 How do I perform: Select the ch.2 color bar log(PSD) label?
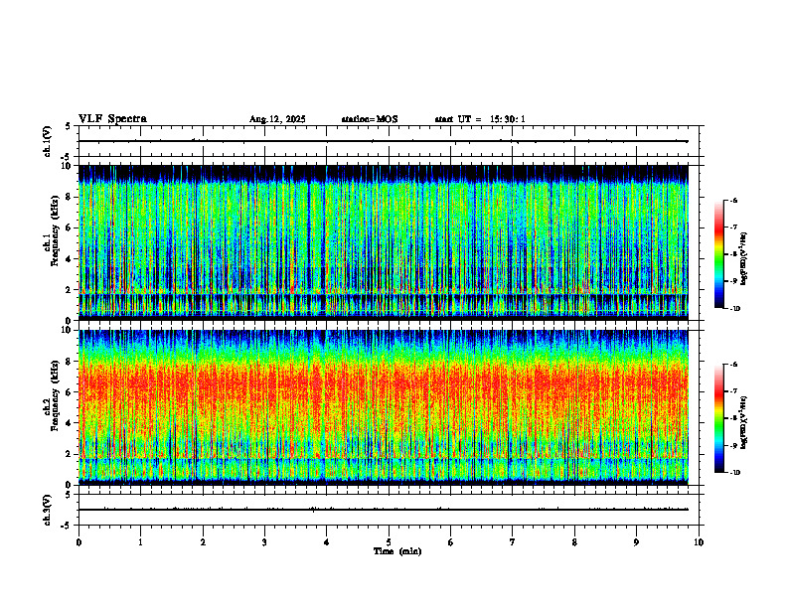[744, 423]
